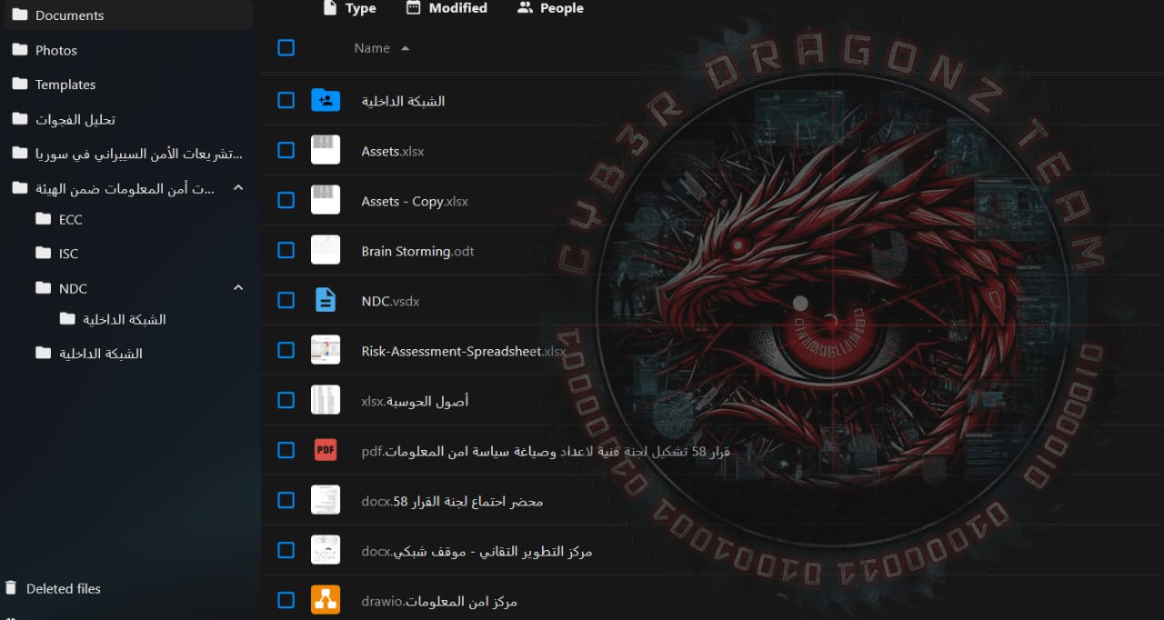Toggle the Name column sort arrow
This screenshot has width=1164, height=620.
point(404,48)
